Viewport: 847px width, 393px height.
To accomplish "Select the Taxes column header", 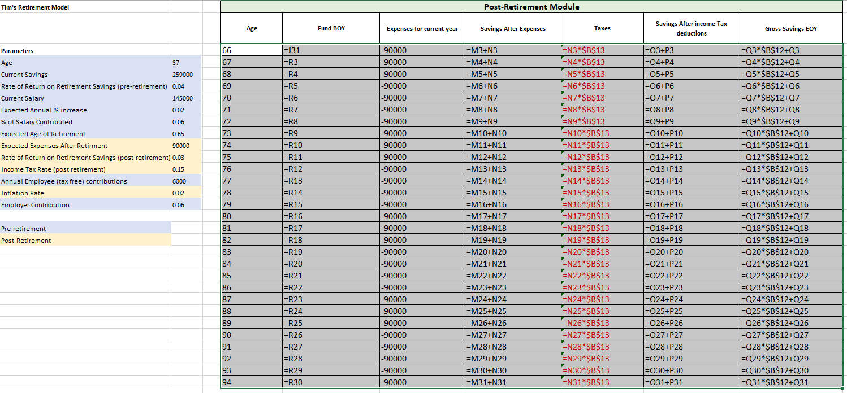I will (x=602, y=28).
